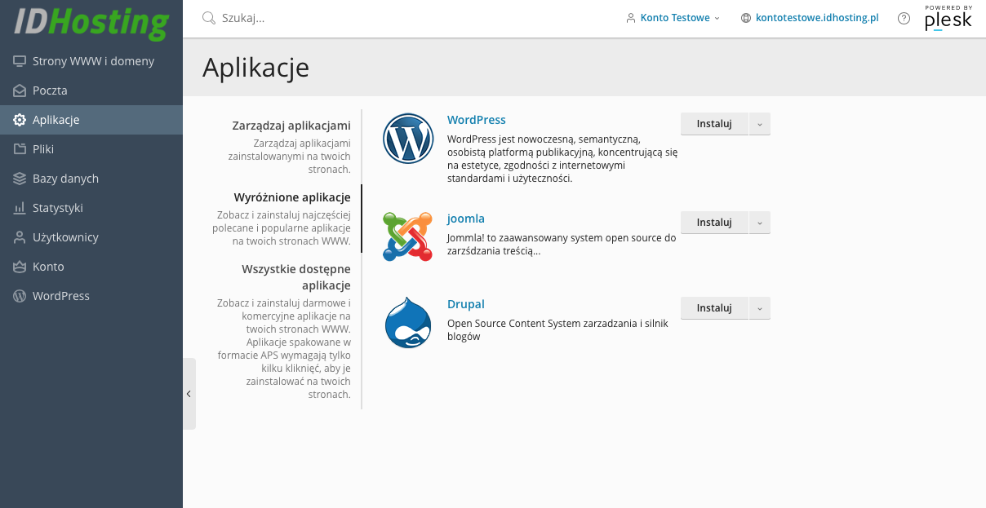The height and width of the screenshot is (508, 986).
Task: Click the magnifying glass search icon
Action: point(209,18)
